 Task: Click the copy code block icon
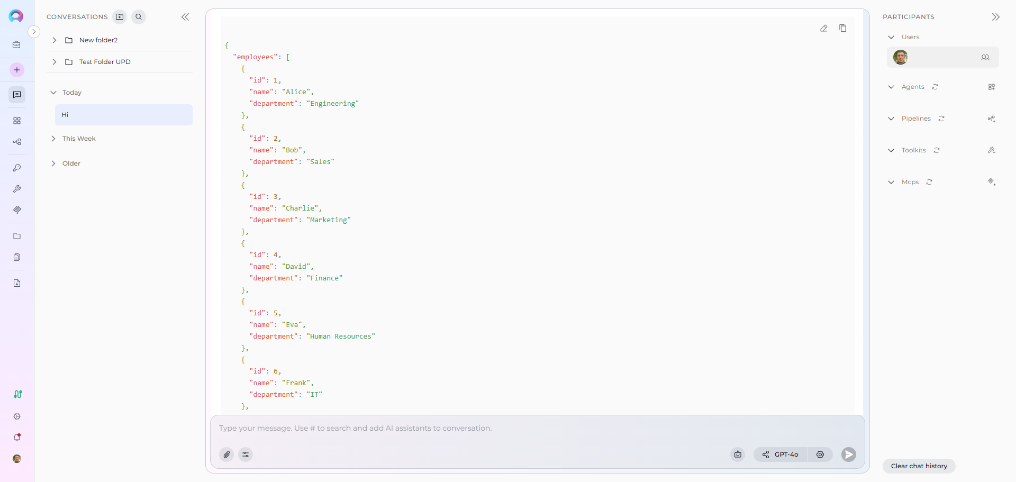[843, 28]
